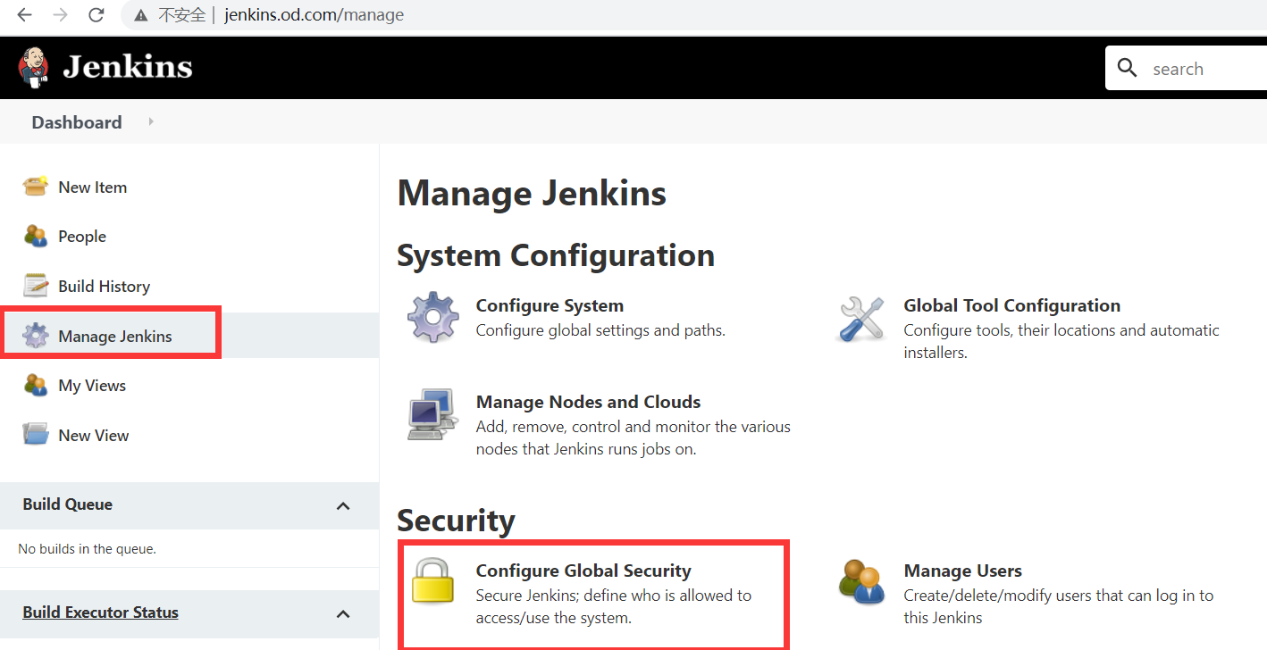This screenshot has height=650, width=1267.
Task: Click the New Item box icon
Action: [36, 187]
